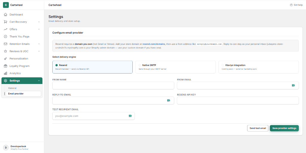This screenshot has height=153, width=306.
Task: Click the Thank You Page checkmark icon
Action: point(5,36)
